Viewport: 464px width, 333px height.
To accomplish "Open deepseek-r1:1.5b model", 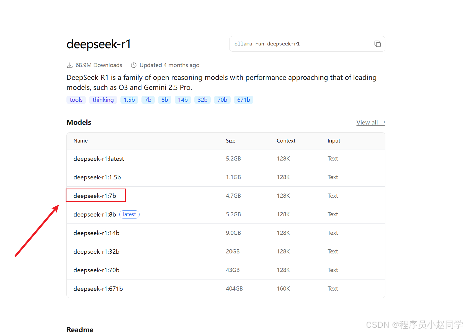I will 97,177.
